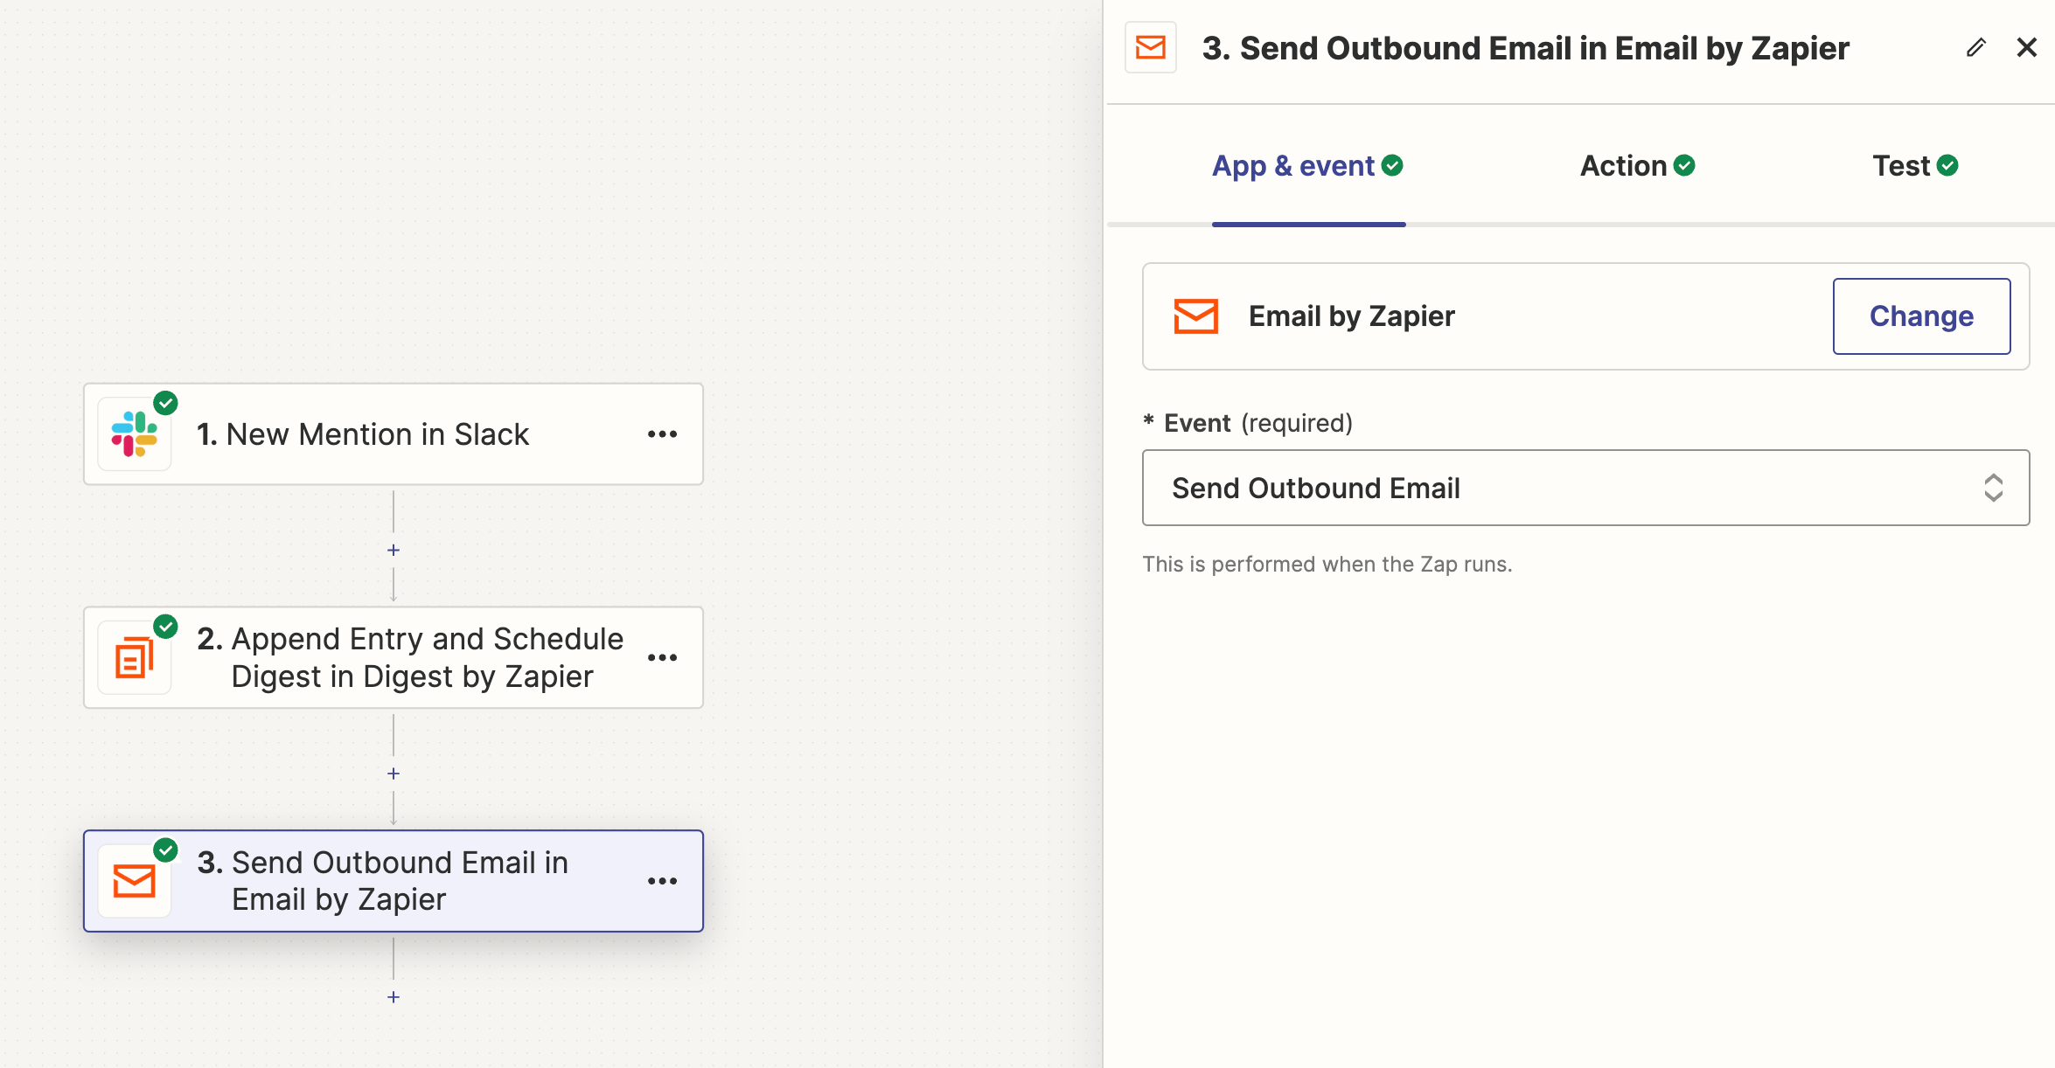Click the Slack app icon in step 1
Screen dimensions: 2055x1068
[x=136, y=433]
